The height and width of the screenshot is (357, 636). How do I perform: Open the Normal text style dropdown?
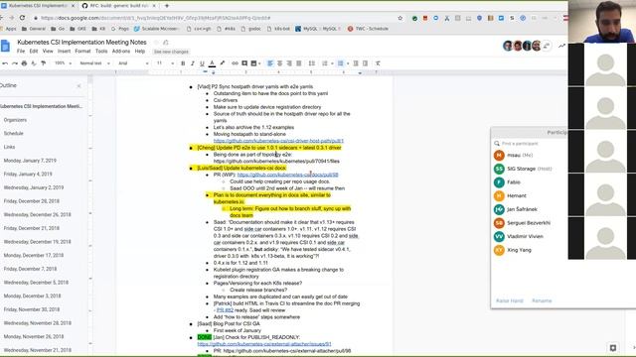click(x=94, y=63)
